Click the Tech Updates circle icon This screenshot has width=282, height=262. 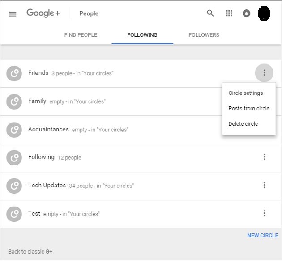click(14, 186)
